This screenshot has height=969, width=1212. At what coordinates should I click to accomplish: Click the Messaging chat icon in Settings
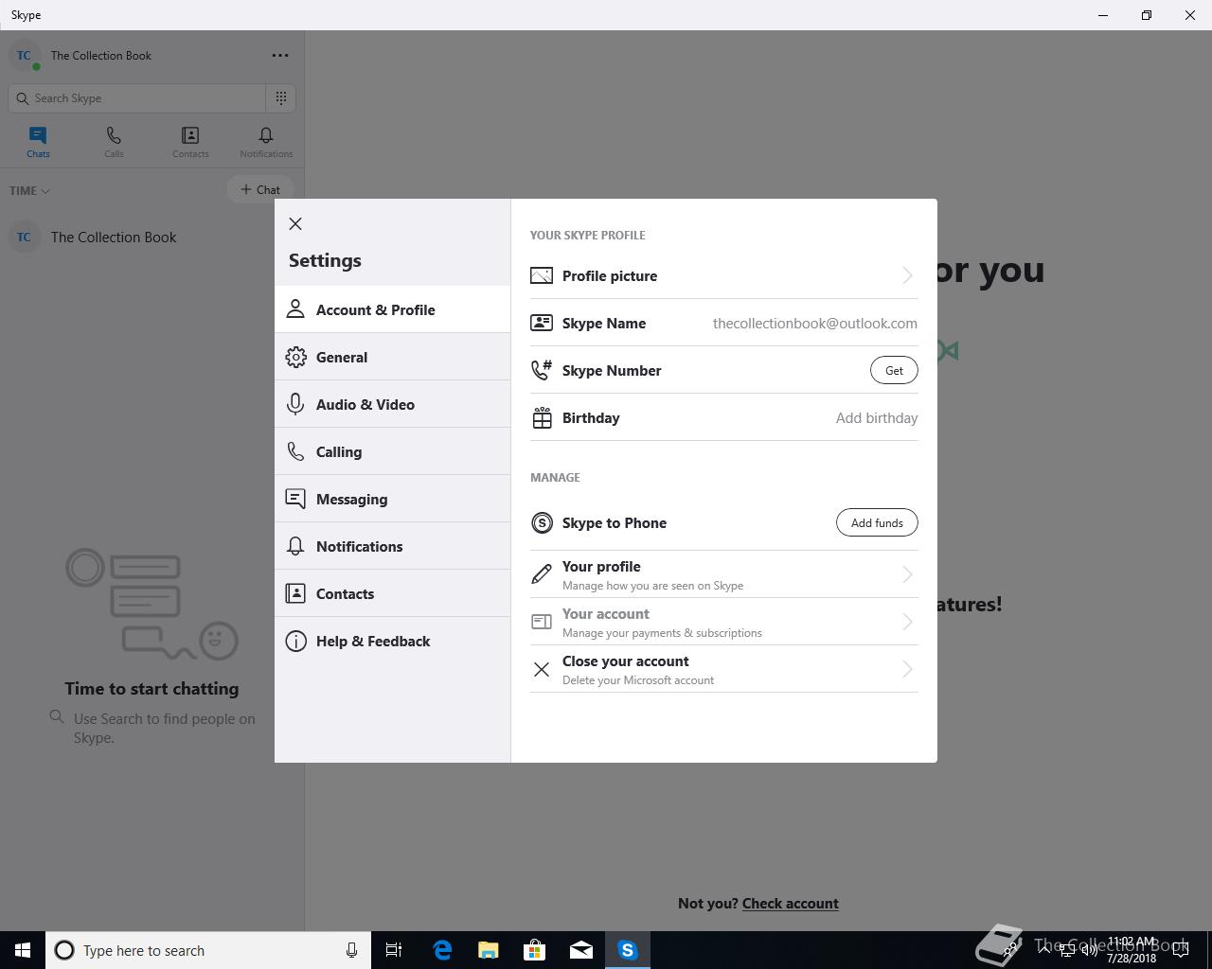[x=295, y=499]
